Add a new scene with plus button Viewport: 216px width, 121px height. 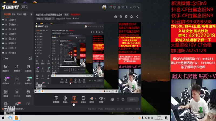click(x=32, y=15)
